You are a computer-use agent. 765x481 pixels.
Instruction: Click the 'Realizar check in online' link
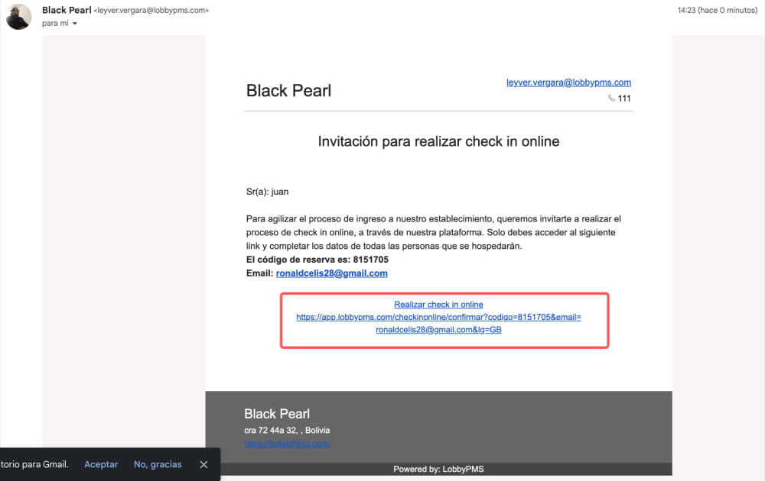click(438, 305)
